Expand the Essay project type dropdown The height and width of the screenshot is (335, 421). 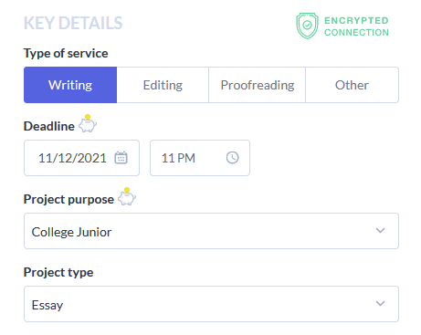tap(211, 304)
